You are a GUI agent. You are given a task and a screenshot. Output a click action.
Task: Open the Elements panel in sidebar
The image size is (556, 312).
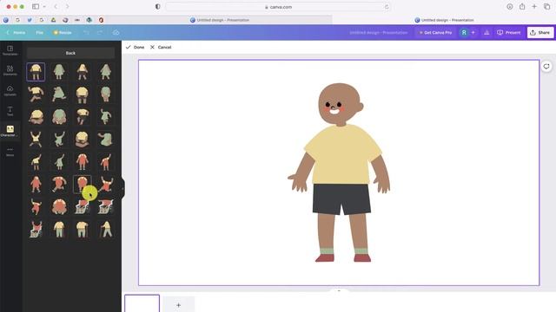[x=10, y=70]
